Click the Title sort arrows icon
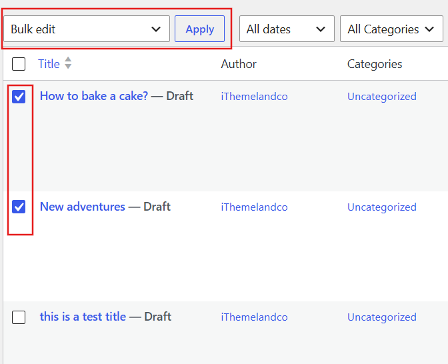Viewport: 448px width, 364px height. [68, 63]
